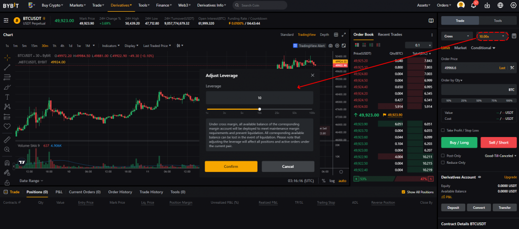This screenshot has width=519, height=229.
Task: Open the Order History tab
Action: coord(120,192)
